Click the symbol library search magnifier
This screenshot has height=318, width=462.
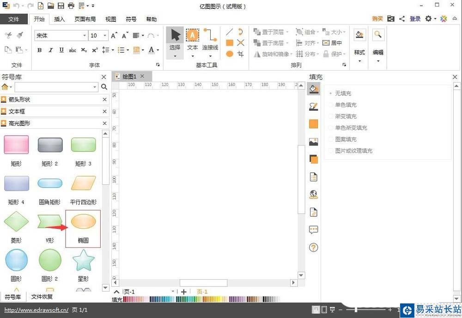point(104,87)
